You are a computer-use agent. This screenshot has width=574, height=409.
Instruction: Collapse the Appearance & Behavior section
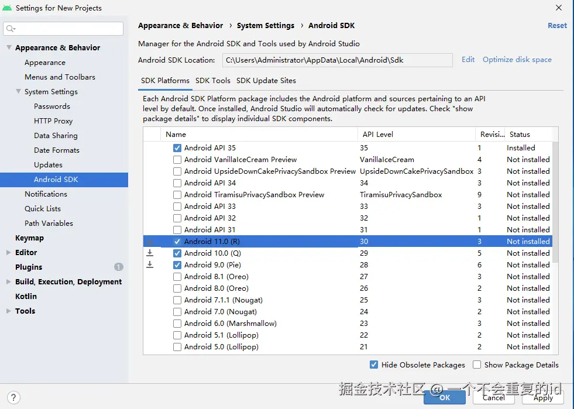(9, 47)
